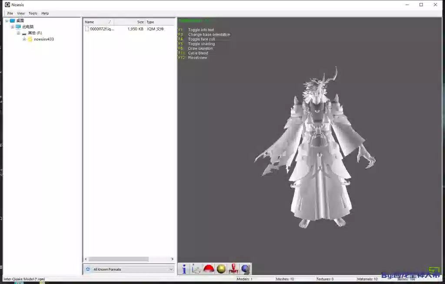The height and width of the screenshot is (284, 445).
Task: Click the Noesis app icon in the title bar
Action: 7,4
